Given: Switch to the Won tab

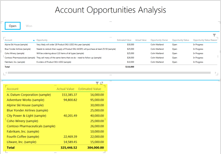Looking at the screenshot, I should [x=29, y=26].
